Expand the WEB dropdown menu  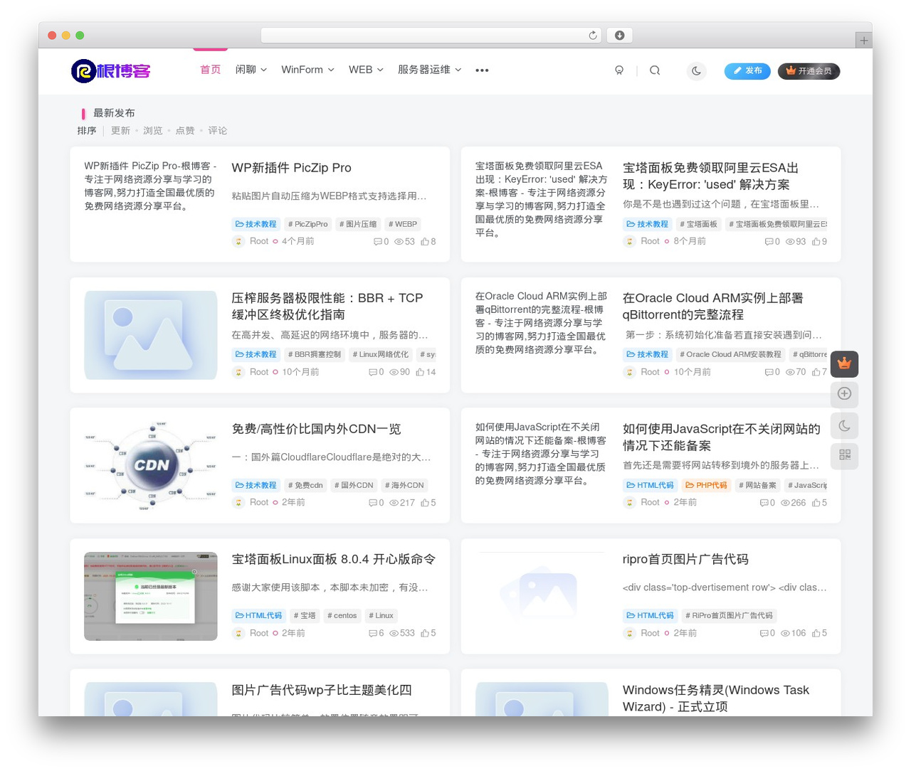[366, 70]
